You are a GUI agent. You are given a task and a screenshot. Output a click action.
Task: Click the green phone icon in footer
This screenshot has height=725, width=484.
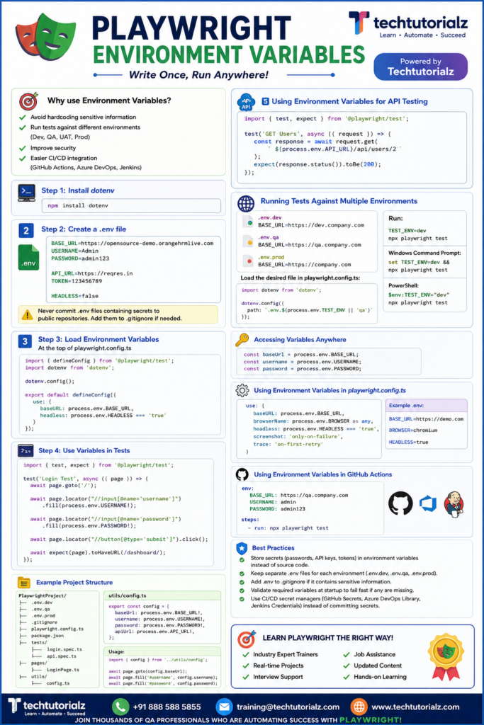(120, 707)
